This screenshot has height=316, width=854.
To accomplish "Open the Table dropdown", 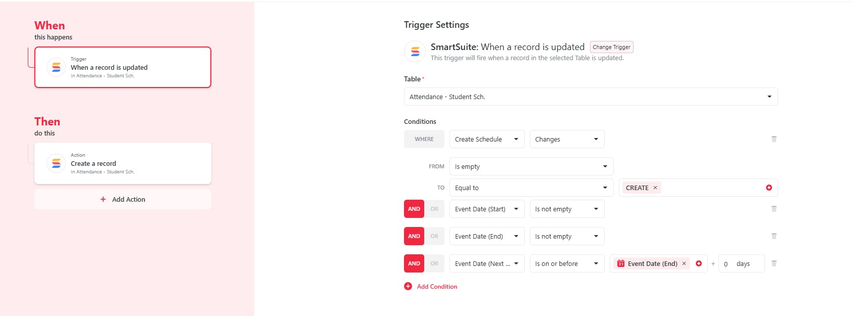I will click(x=591, y=97).
